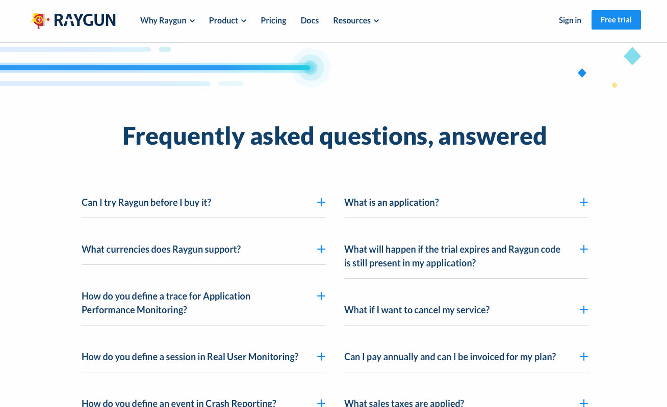Open 'What if I want to cancel my service?' text
Image resolution: width=667 pixels, height=407 pixels.
[417, 310]
